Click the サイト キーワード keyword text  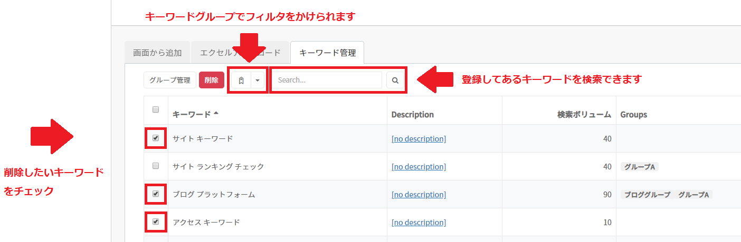[x=203, y=139]
